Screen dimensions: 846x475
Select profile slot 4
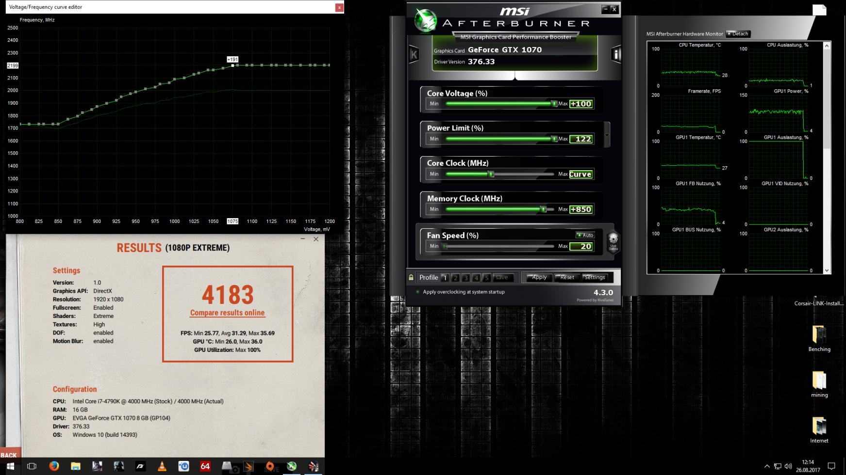[476, 278]
